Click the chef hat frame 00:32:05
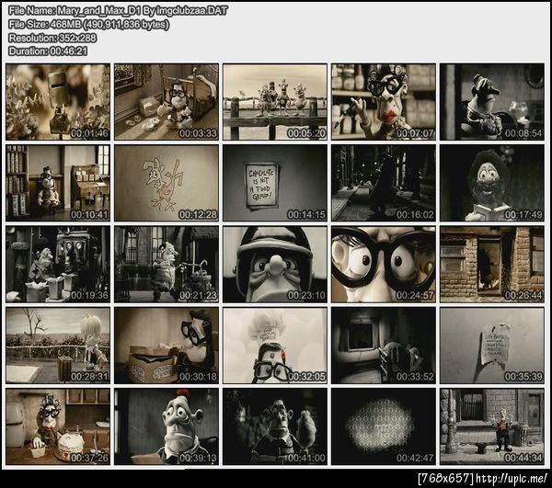 click(x=274, y=346)
